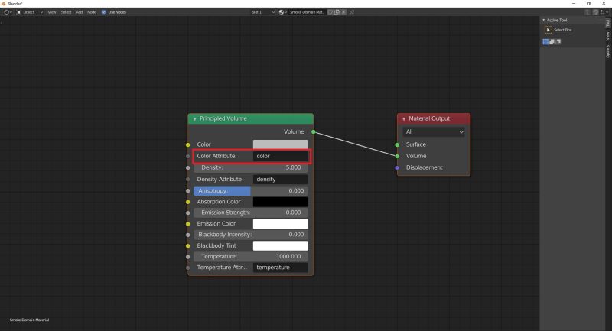612x331 pixels.
Task: Edit the Smoke Domain Material name field
Action: (x=308, y=12)
